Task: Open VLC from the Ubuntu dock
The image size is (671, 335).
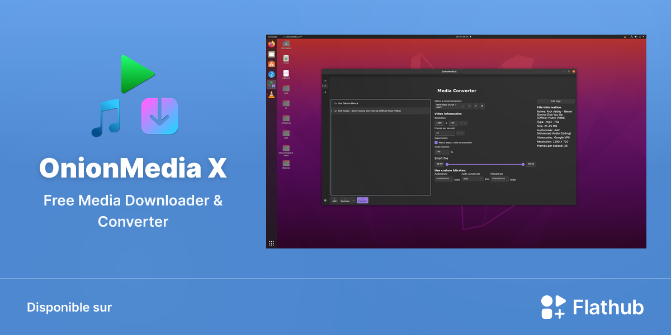Action: coord(272,94)
